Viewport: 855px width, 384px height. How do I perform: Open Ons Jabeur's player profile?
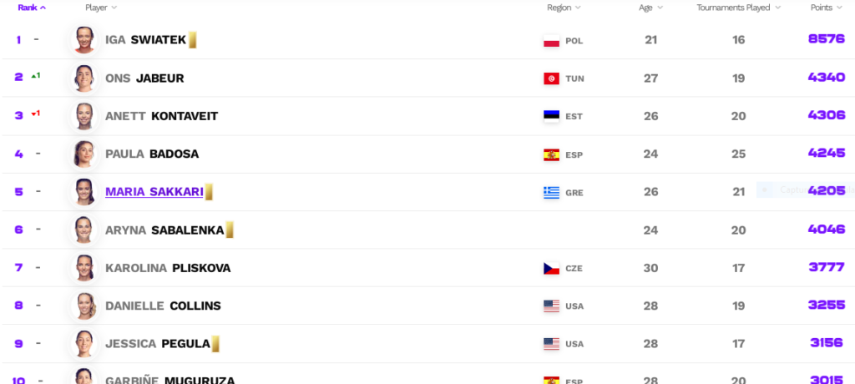(x=144, y=78)
